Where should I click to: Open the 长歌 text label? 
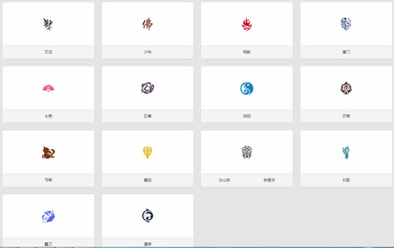(346, 180)
